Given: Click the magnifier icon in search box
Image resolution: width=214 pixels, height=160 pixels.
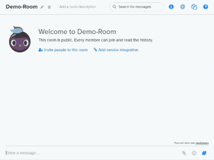Looking at the screenshot, I should 114,7.
